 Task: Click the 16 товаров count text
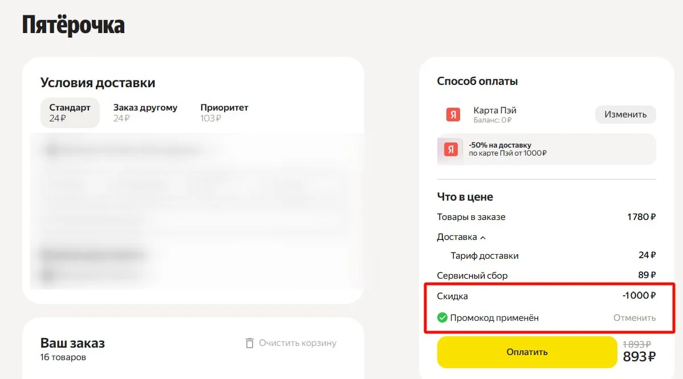point(63,357)
